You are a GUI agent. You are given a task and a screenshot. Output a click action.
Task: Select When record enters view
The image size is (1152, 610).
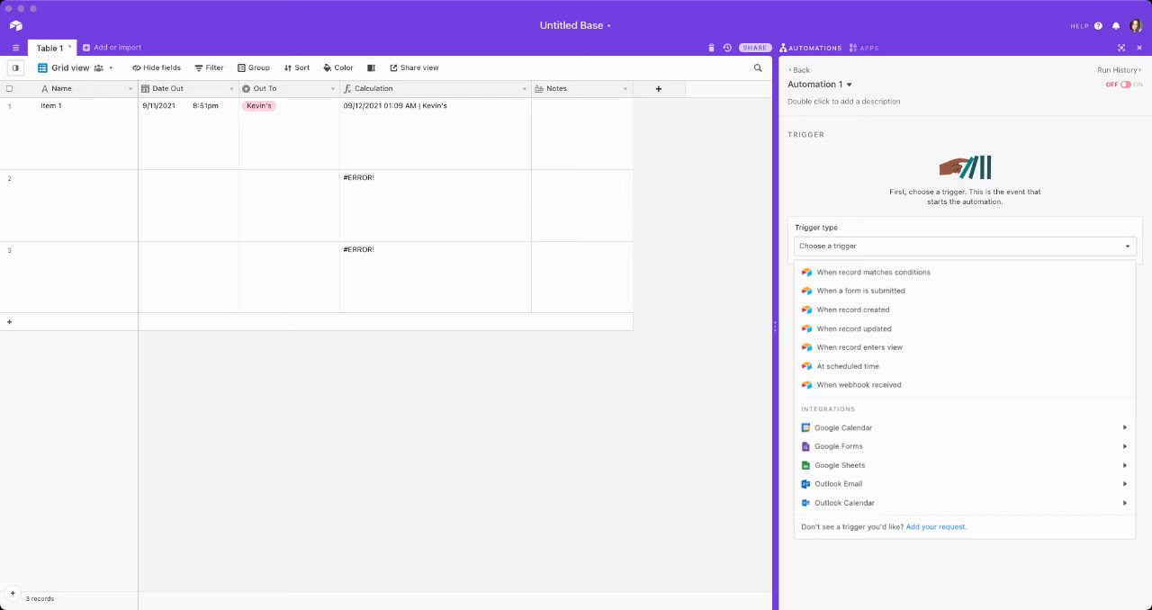click(x=964, y=347)
